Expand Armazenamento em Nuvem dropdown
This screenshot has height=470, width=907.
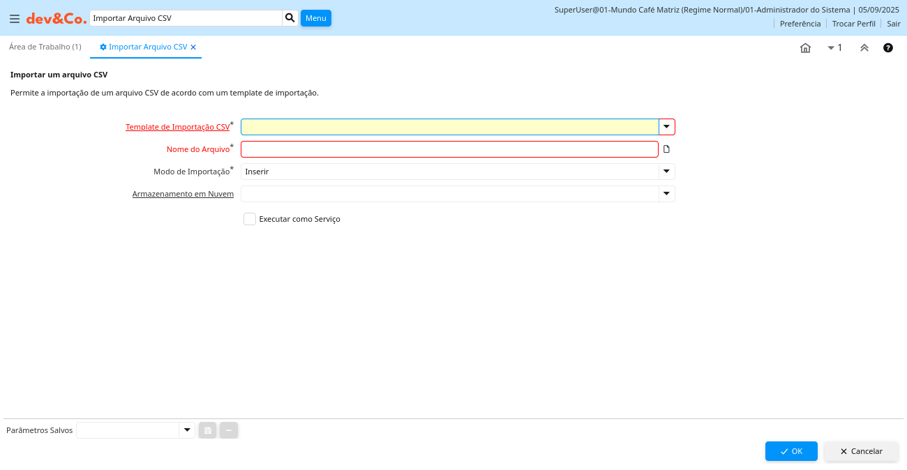666,194
